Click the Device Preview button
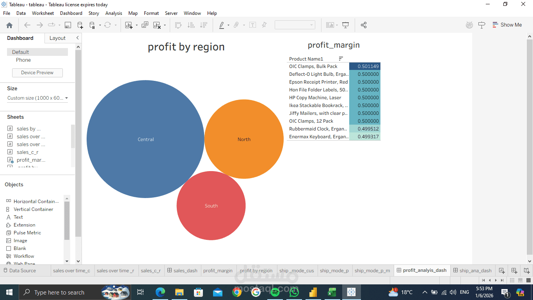Viewport: 533px width, 300px height. 37,73
